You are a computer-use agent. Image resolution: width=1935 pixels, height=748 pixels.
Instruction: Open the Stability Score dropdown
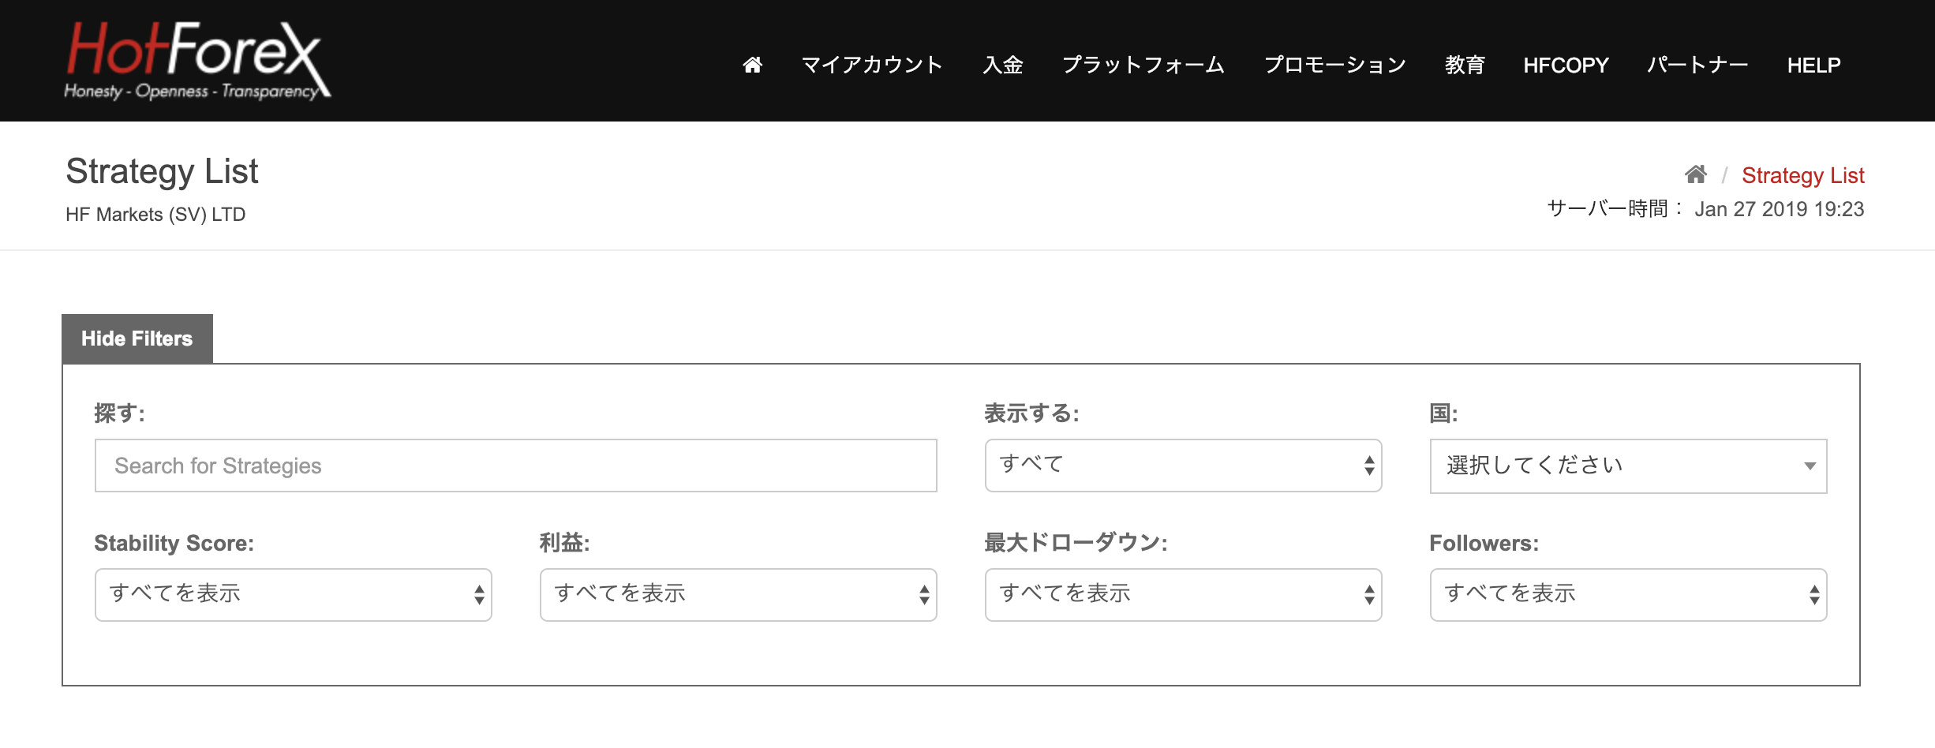(x=293, y=595)
